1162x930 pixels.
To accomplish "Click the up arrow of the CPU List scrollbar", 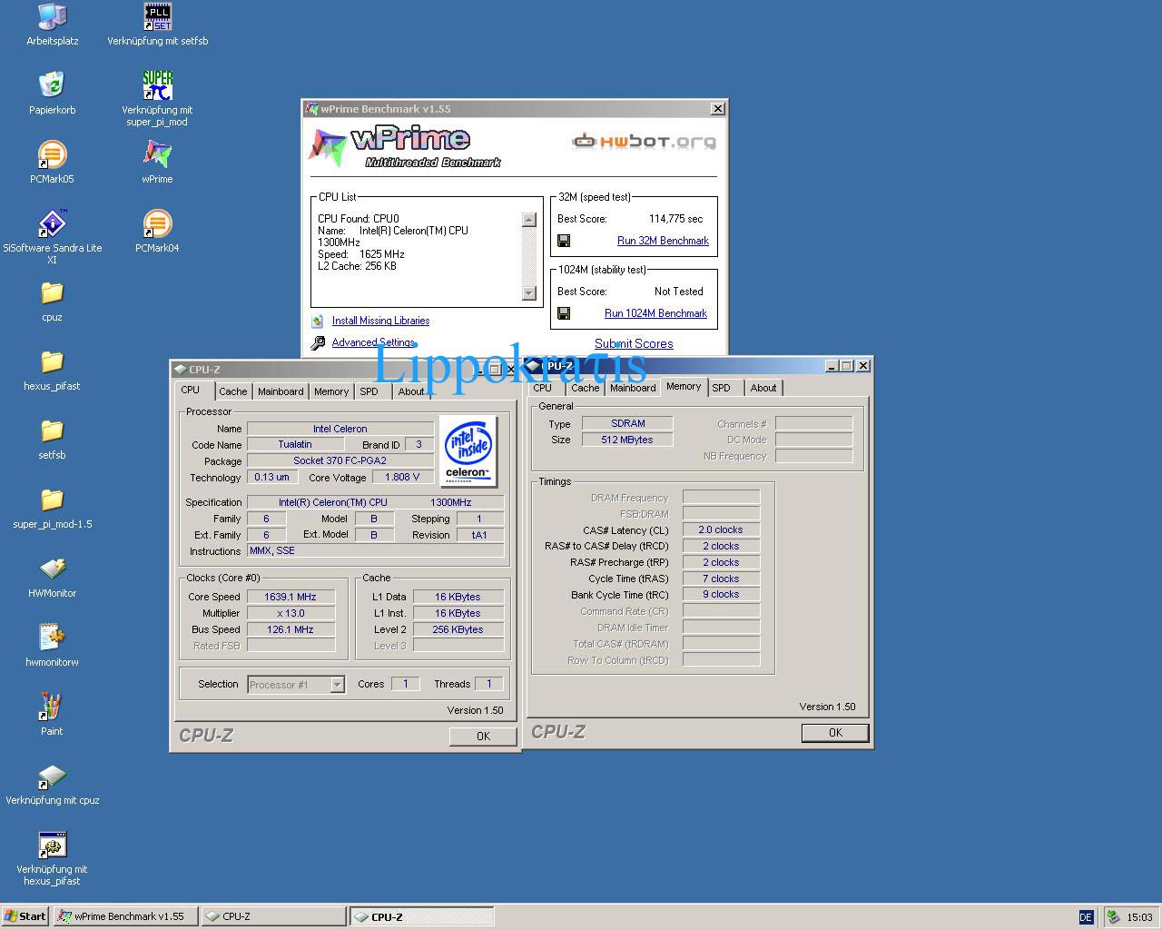I will pos(529,220).
